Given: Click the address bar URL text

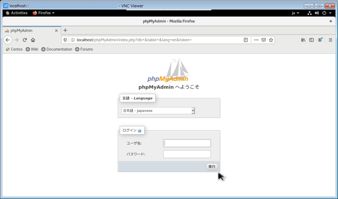Looking at the screenshot, I should pos(134,40).
